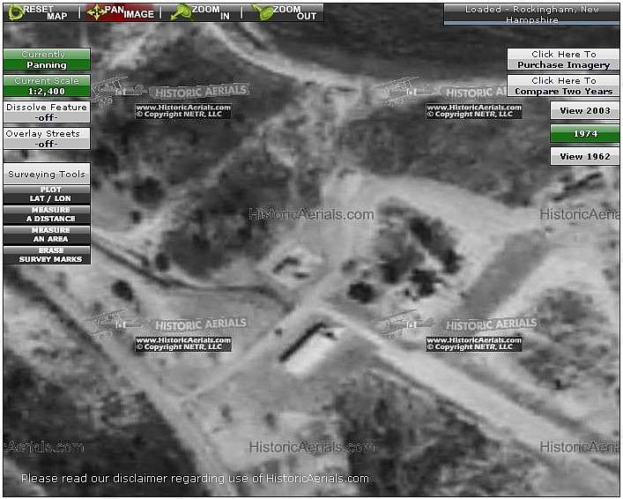Toggle the Dissolve Feature off switch
The image size is (623, 499).
tap(47, 112)
